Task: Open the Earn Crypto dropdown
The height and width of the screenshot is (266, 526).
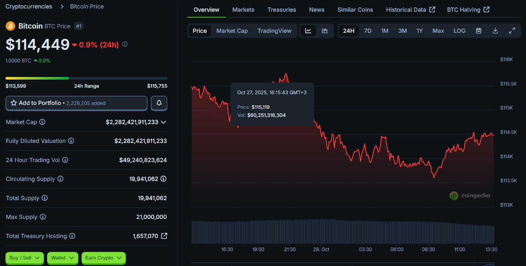Action: click(x=103, y=258)
